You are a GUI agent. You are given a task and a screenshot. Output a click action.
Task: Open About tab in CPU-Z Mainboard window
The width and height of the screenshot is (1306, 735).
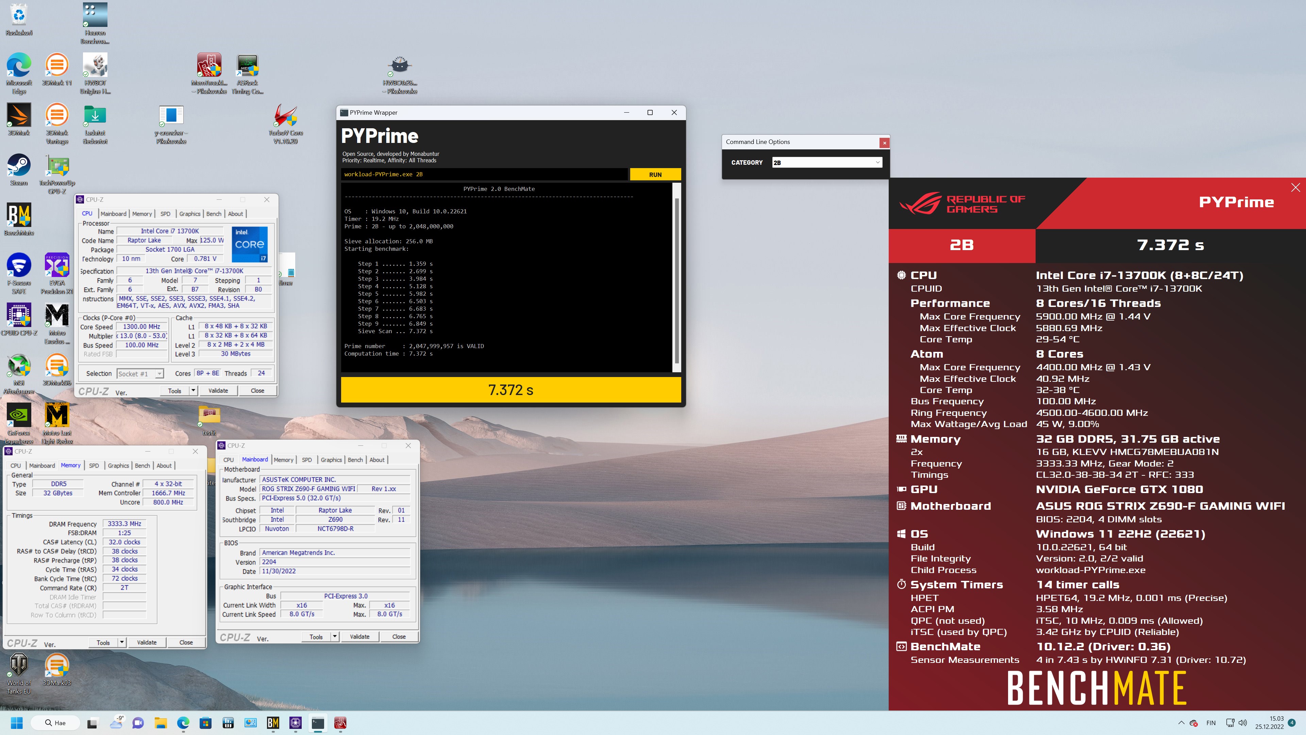pyautogui.click(x=377, y=460)
